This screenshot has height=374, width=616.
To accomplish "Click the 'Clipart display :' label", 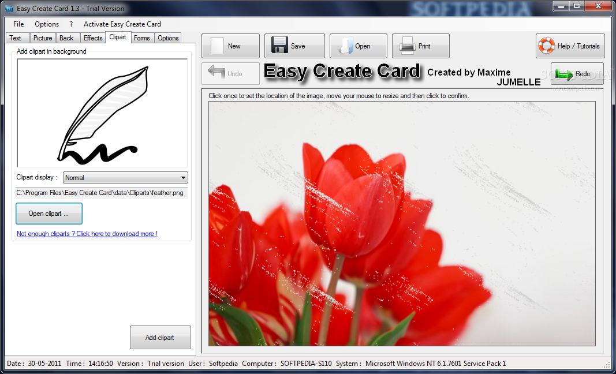I will (37, 177).
